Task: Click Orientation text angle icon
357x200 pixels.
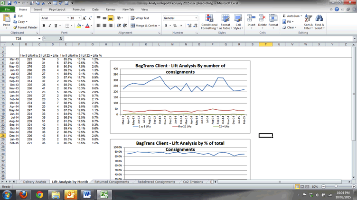Action: (x=119, y=18)
